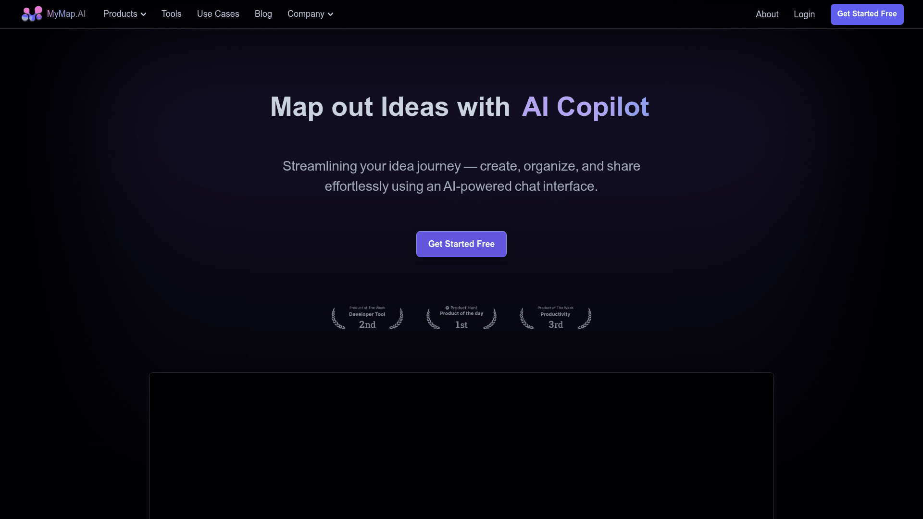This screenshot has height=519, width=923.
Task: Click Get Started Free hero button
Action: (461, 244)
